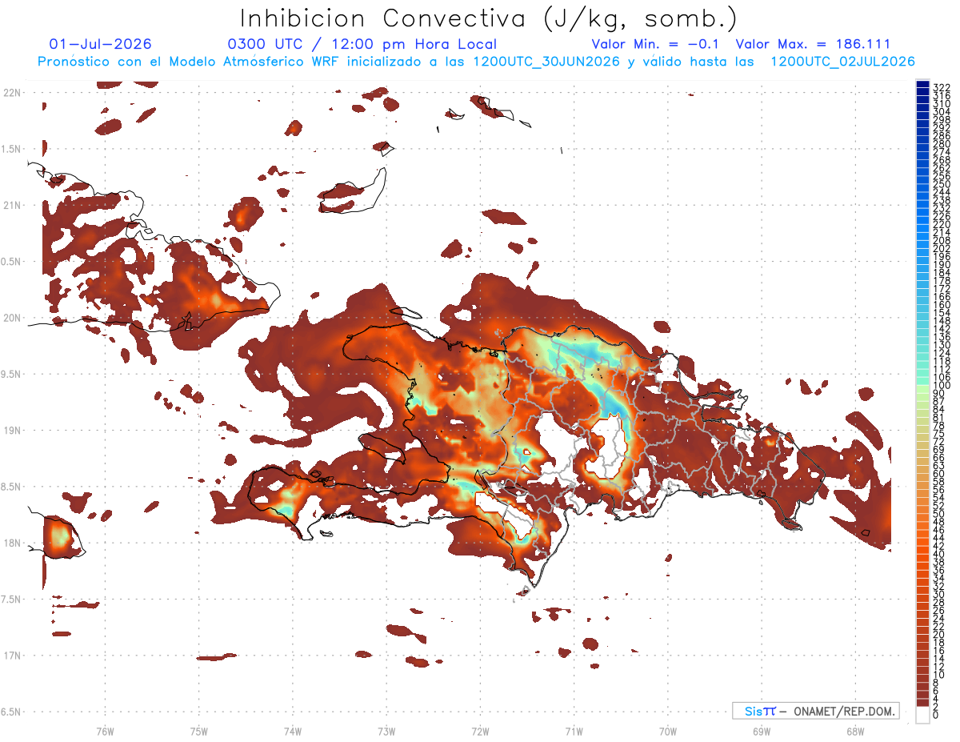The image size is (960, 742).
Task: Click the "73W" longitude label
Action: [386, 730]
